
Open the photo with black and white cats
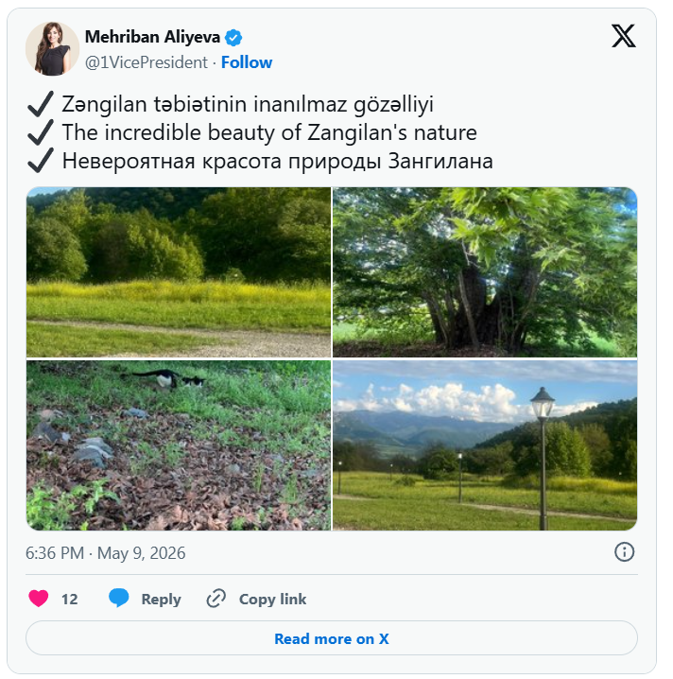coord(179,445)
